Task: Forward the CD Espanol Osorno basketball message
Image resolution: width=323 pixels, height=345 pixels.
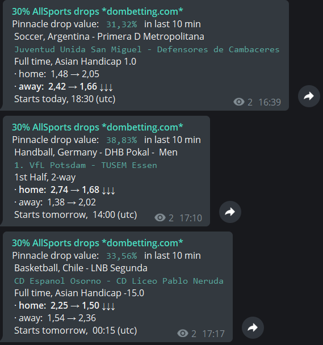Action: 253,327
